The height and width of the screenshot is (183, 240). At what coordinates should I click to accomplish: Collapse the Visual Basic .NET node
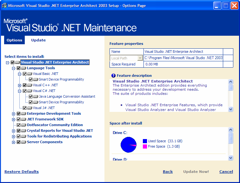19,74
